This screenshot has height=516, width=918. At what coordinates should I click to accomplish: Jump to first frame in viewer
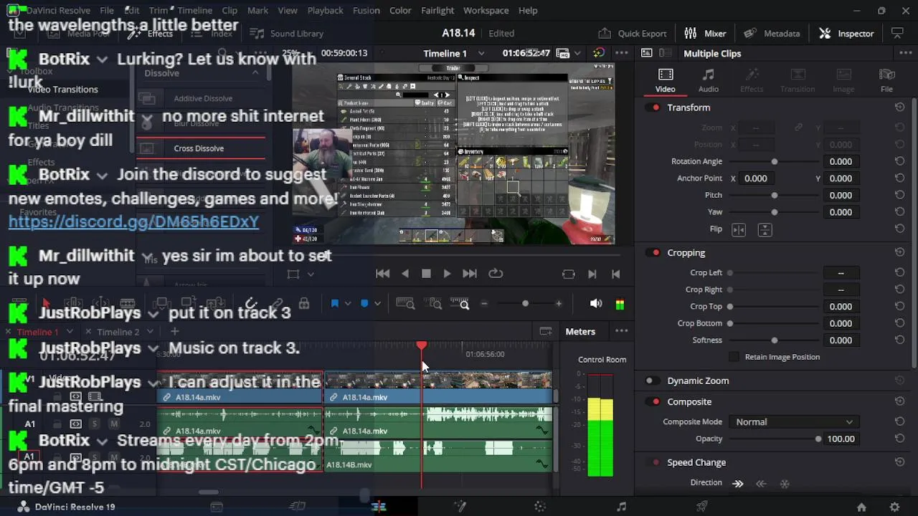[x=383, y=274]
